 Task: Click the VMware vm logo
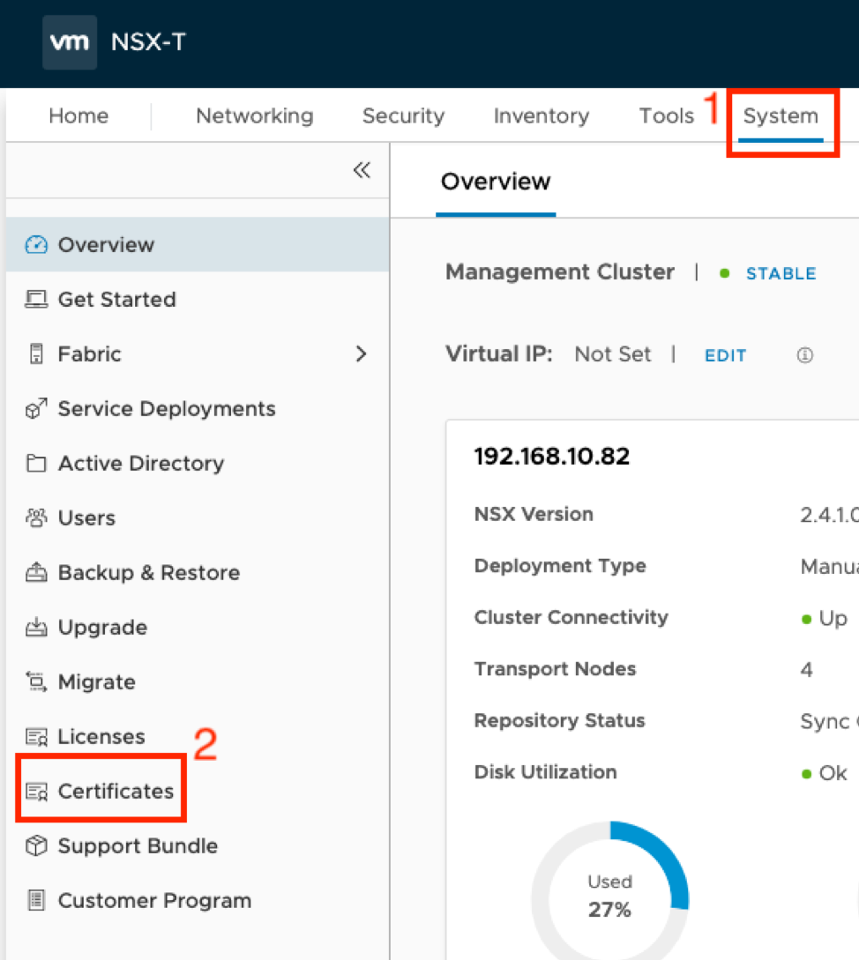[70, 42]
